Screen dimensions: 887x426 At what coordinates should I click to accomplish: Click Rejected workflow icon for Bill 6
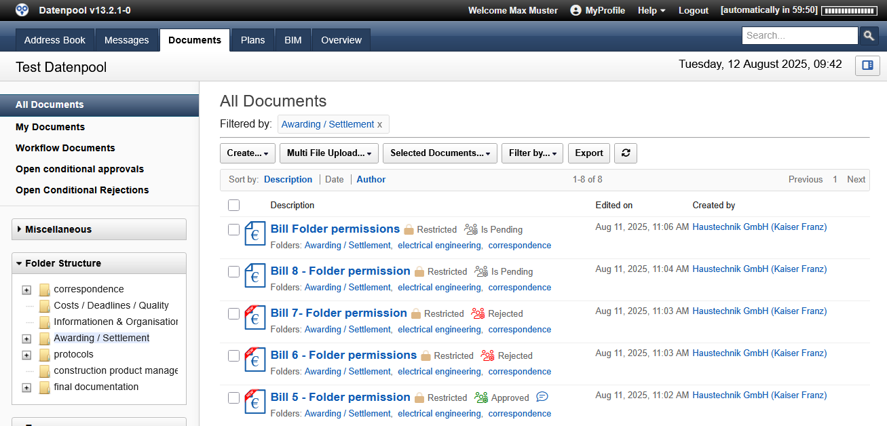487,355
